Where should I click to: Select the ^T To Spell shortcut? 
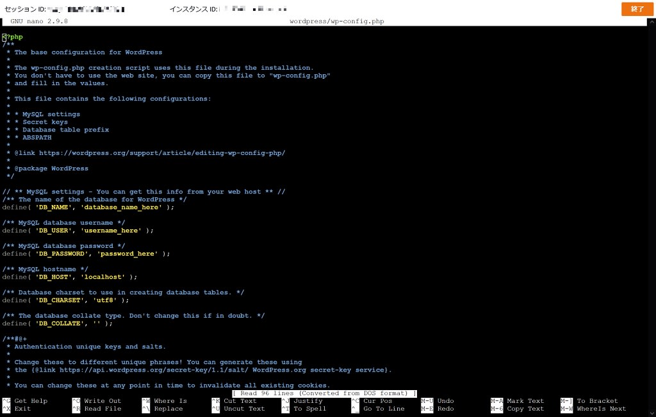pyautogui.click(x=304, y=409)
